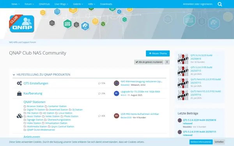Open the File Station subforum

(33, 113)
